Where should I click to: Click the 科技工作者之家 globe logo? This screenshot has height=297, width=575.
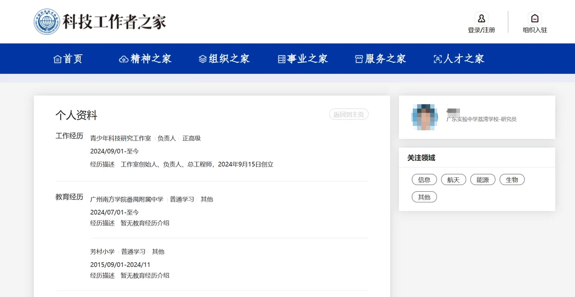[47, 21]
